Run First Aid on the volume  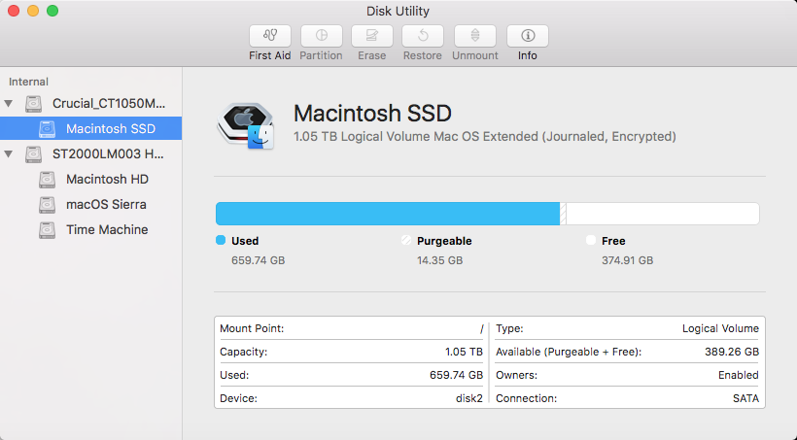[x=270, y=36]
